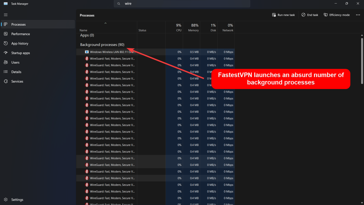Collapse the Background processes group

click(102, 44)
